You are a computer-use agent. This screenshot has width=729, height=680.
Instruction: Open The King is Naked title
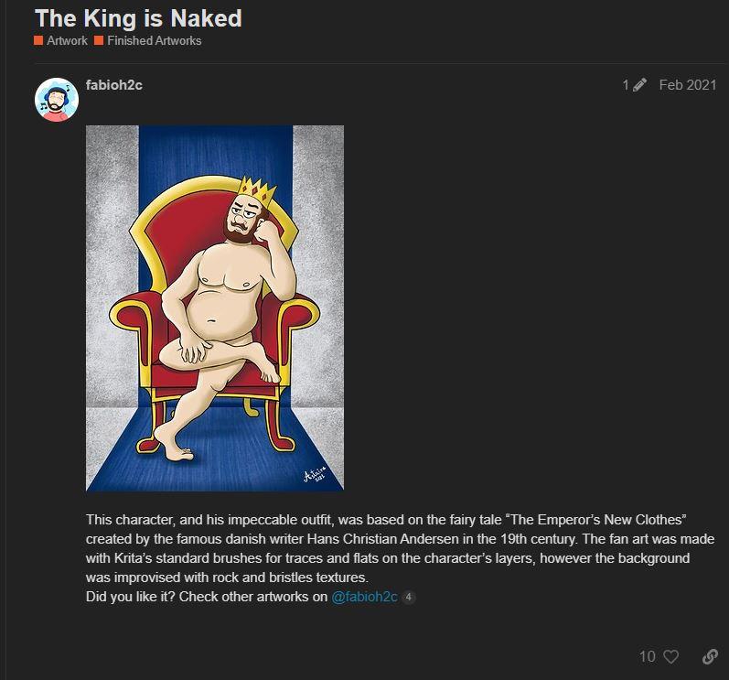coord(138,18)
